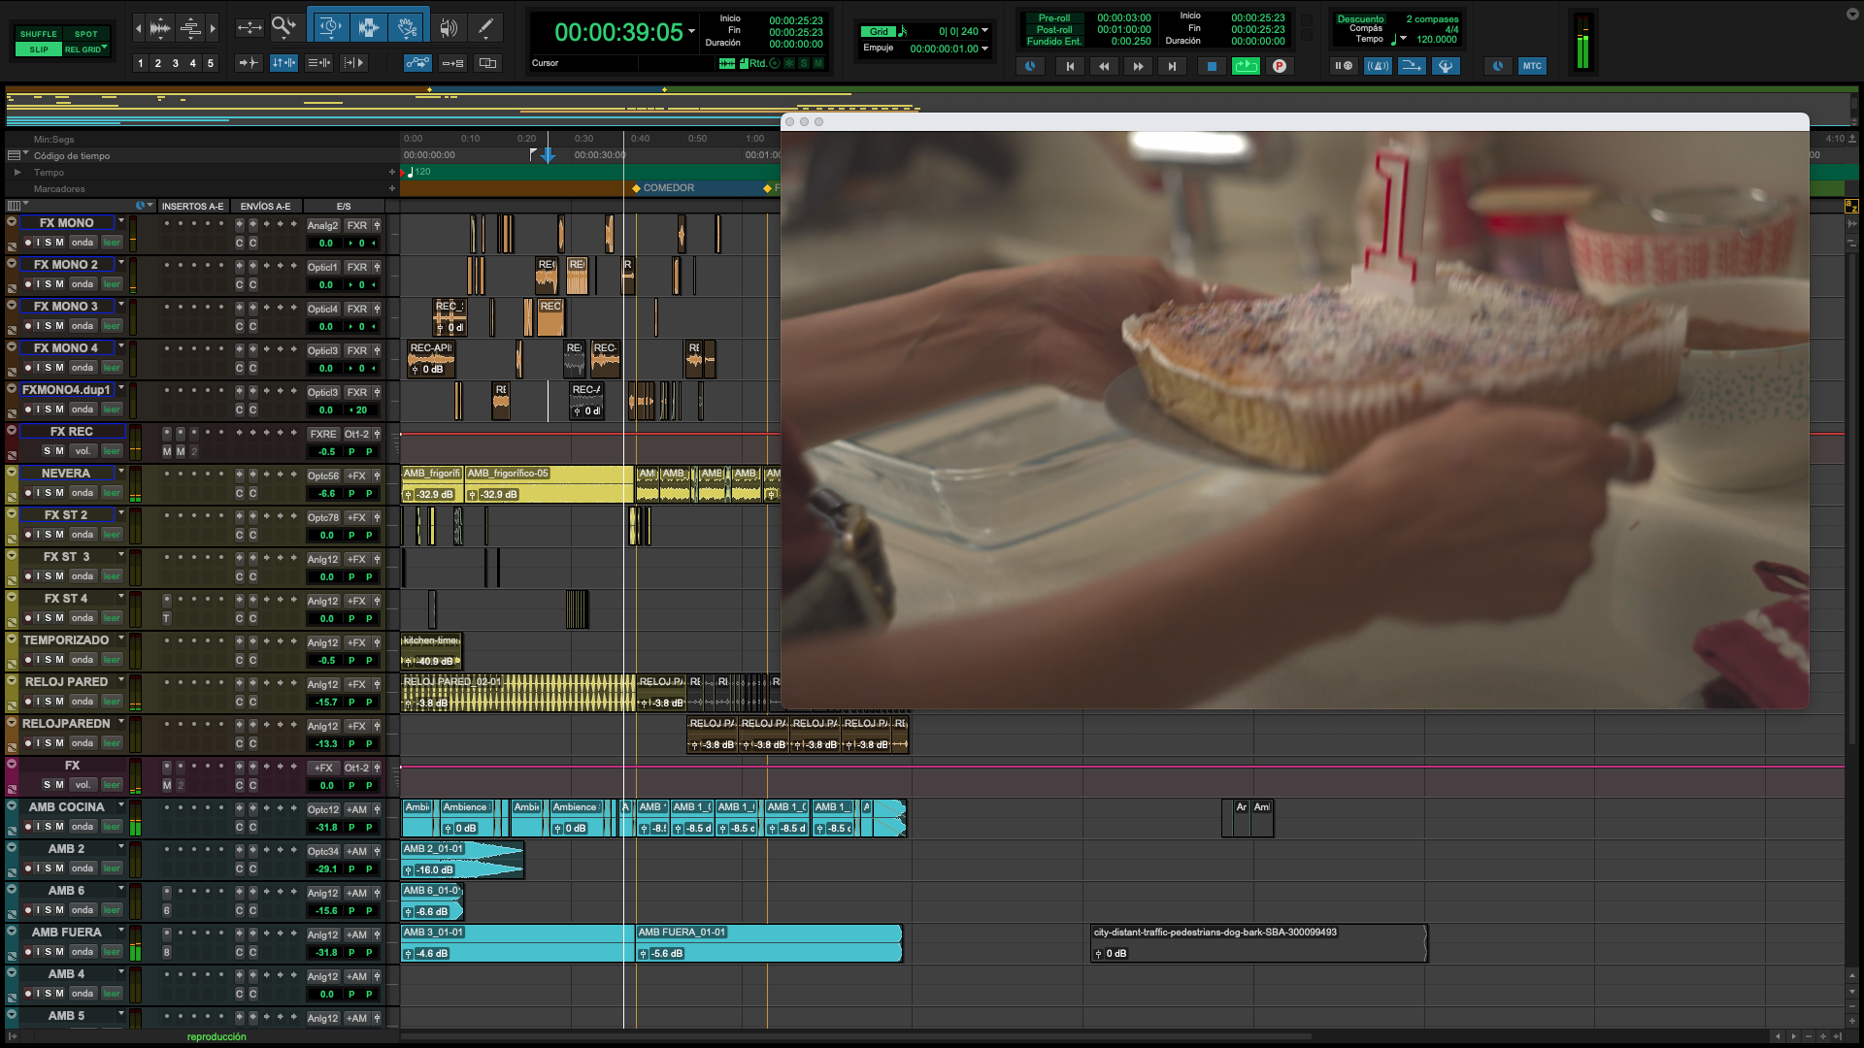The image size is (1864, 1048).
Task: Switch to SHUFFLE edit mode
Action: 39,34
